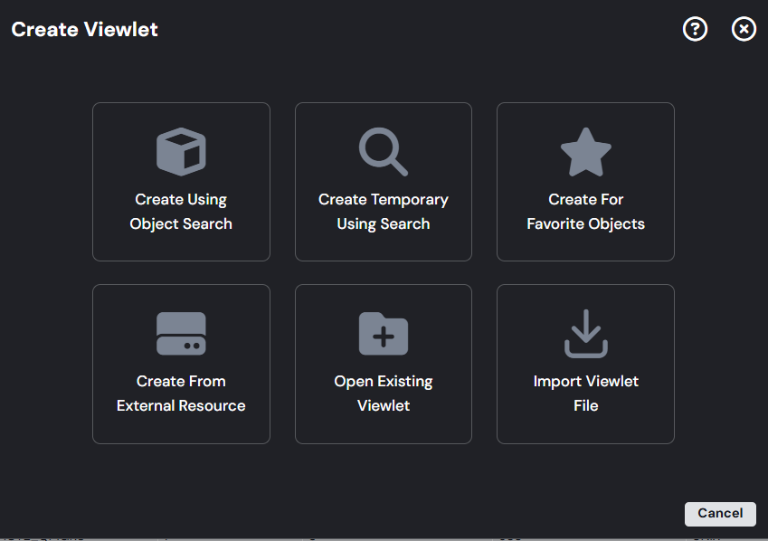The height and width of the screenshot is (541, 768).
Task: Select the 'Using Search' text line
Action: pos(383,224)
